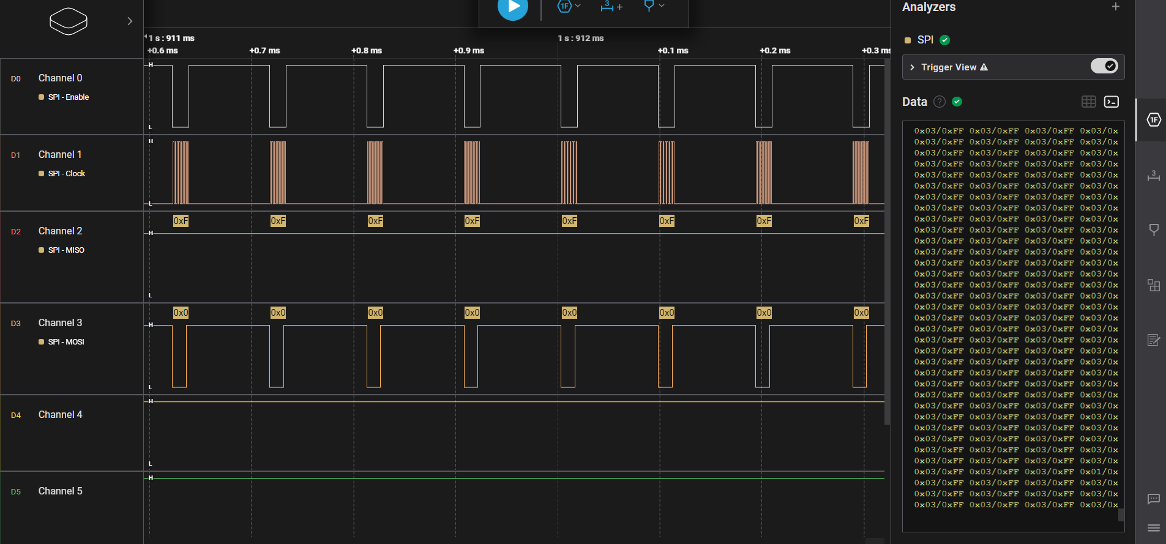Screen dimensions: 1166x544
Task: Click the SPI analyzer color swatch
Action: [908, 40]
